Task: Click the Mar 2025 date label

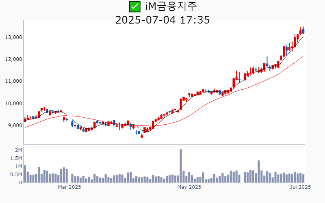Action: point(69,187)
